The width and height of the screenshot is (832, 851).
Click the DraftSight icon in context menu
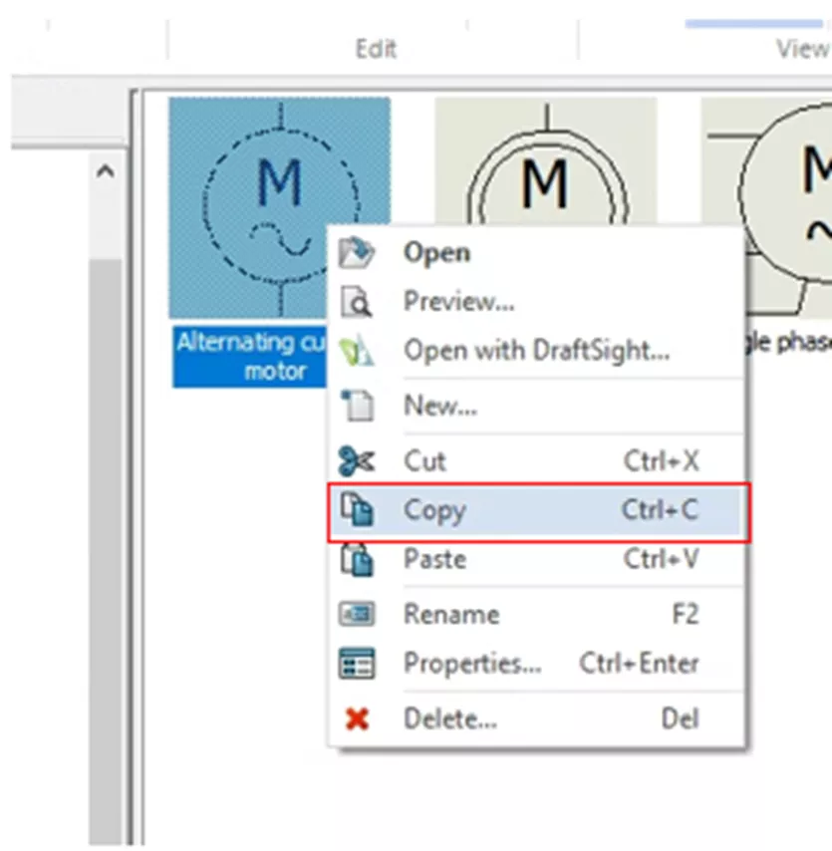[x=356, y=351]
